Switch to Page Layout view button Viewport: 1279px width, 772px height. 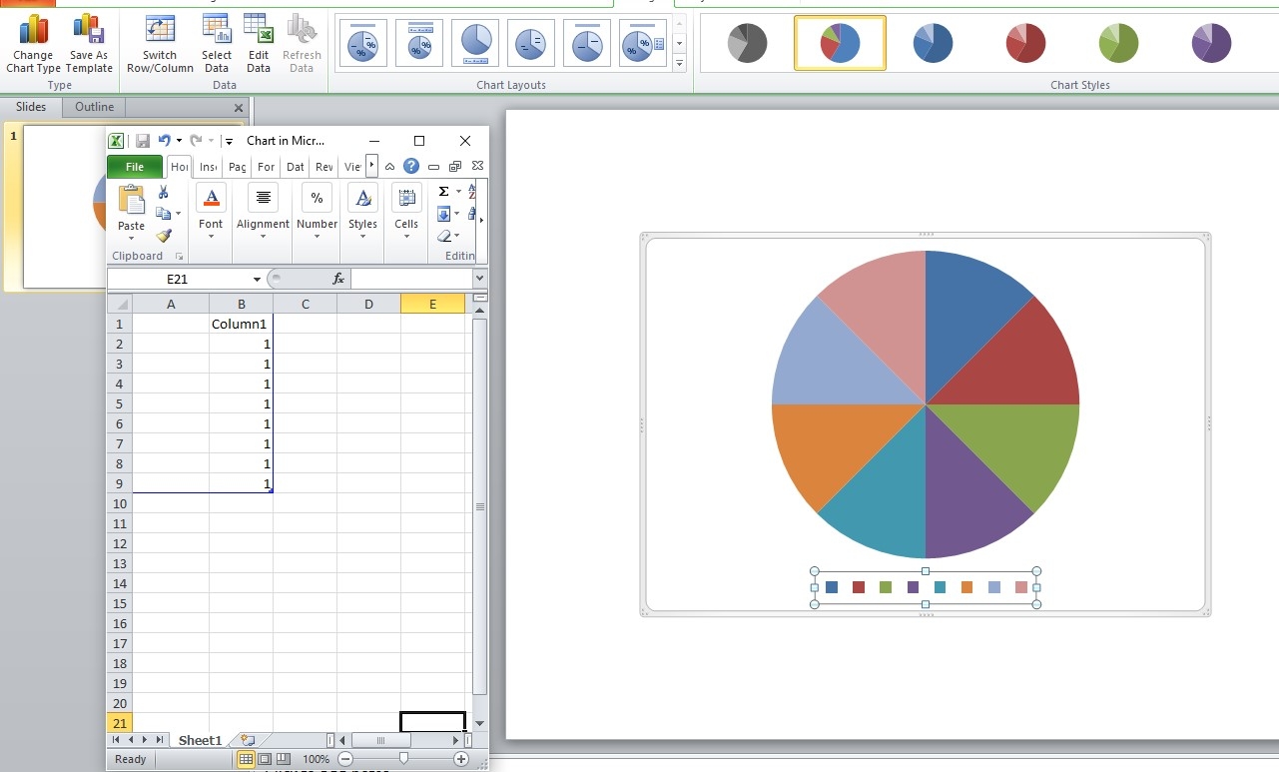265,759
